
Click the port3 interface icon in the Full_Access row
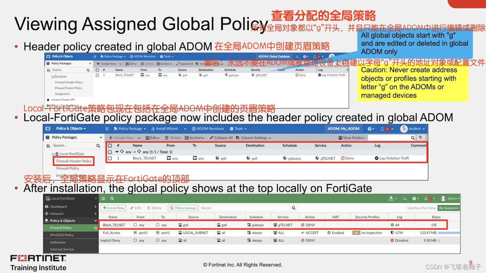click(135, 233)
